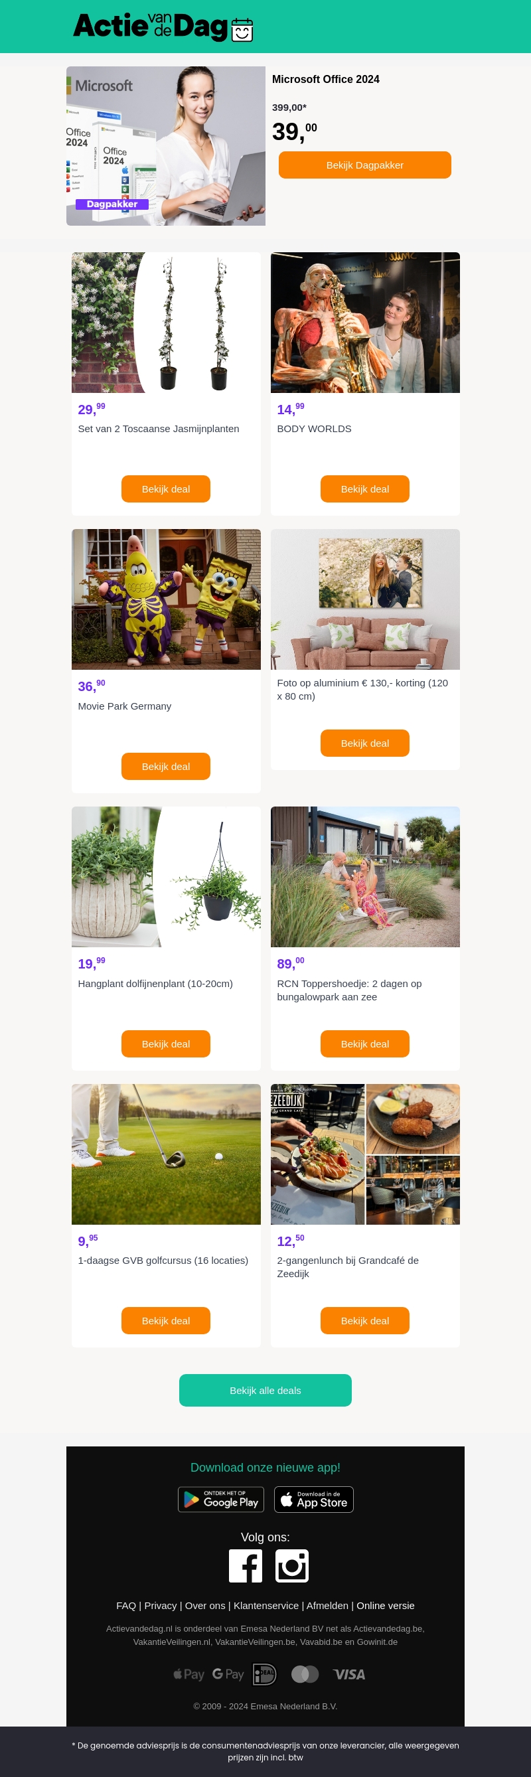This screenshot has width=531, height=1777.
Task: Click the Apple Pay payment icon
Action: pyautogui.click(x=189, y=1673)
